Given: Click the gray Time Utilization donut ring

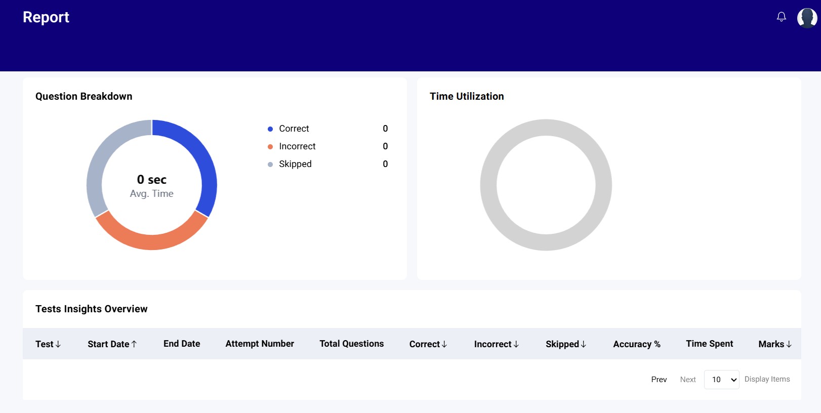Looking at the screenshot, I should [546, 127].
